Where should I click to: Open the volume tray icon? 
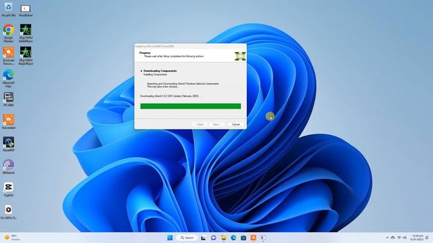pos(405,238)
